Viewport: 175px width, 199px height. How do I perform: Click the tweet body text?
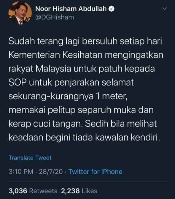(x=86, y=89)
